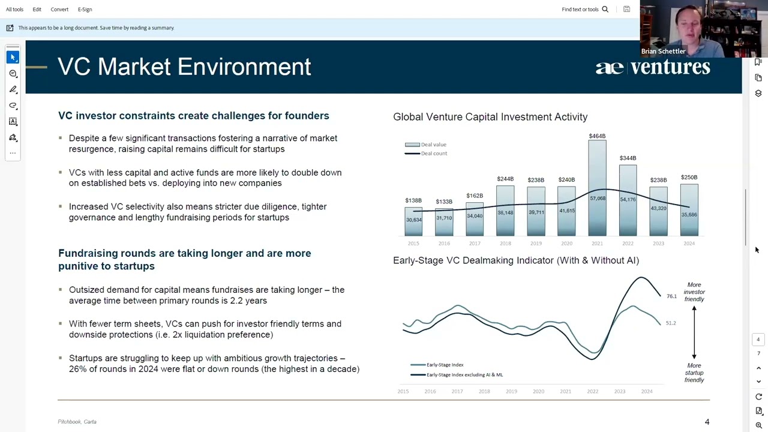The image size is (768, 432).
Task: Activate the Draw freehand tool
Action: pos(13,106)
